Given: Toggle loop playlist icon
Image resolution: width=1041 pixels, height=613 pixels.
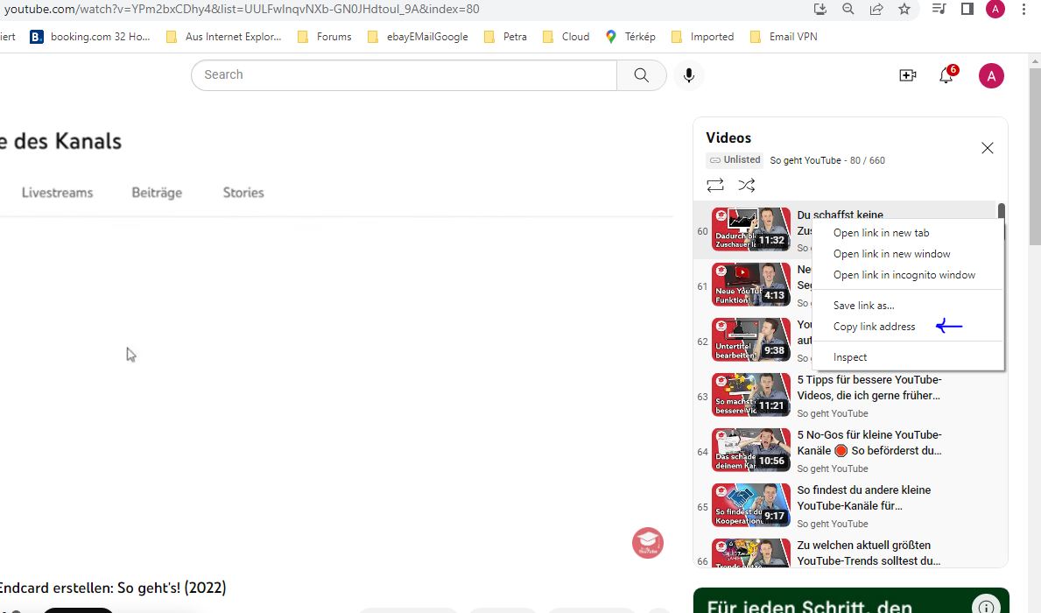Looking at the screenshot, I should coord(715,186).
